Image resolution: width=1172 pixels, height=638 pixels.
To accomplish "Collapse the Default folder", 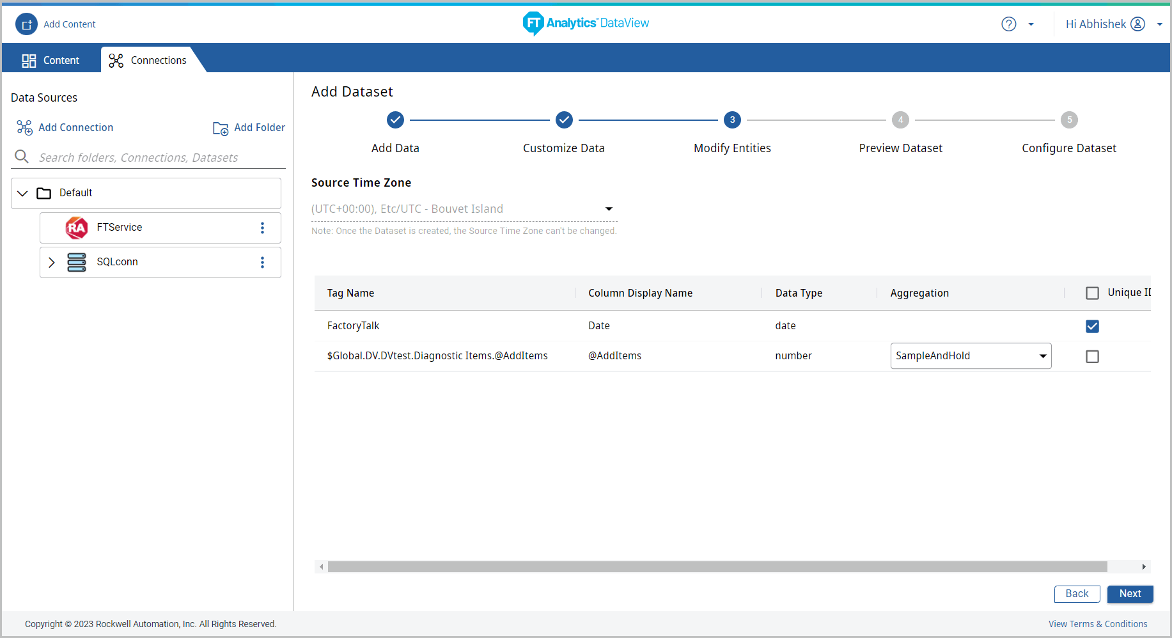I will click(23, 193).
